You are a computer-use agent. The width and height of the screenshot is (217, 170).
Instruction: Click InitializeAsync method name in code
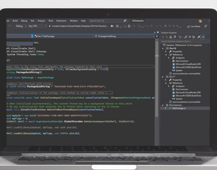click(51, 98)
